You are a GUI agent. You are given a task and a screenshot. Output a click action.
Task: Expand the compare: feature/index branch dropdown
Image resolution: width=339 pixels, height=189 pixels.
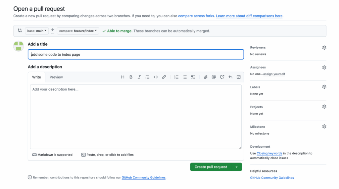(x=78, y=31)
